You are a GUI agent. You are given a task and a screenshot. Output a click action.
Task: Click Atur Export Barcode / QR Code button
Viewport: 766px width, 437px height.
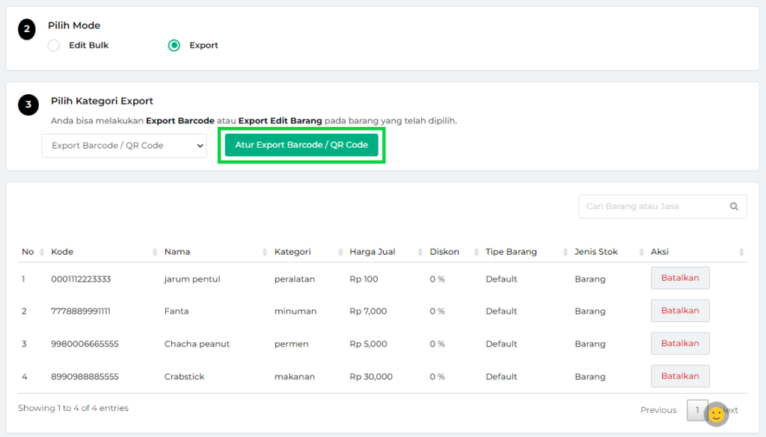(x=301, y=145)
